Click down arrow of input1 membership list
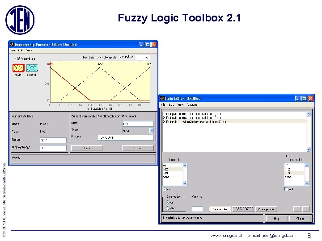322x241 pixels. coord(185,183)
